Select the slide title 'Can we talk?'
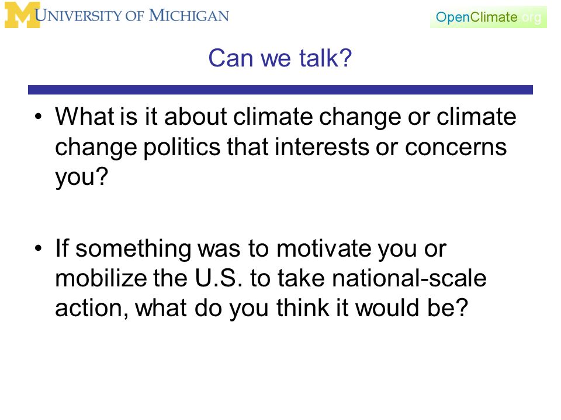Viewport: 561px width, 420px height. click(x=280, y=58)
